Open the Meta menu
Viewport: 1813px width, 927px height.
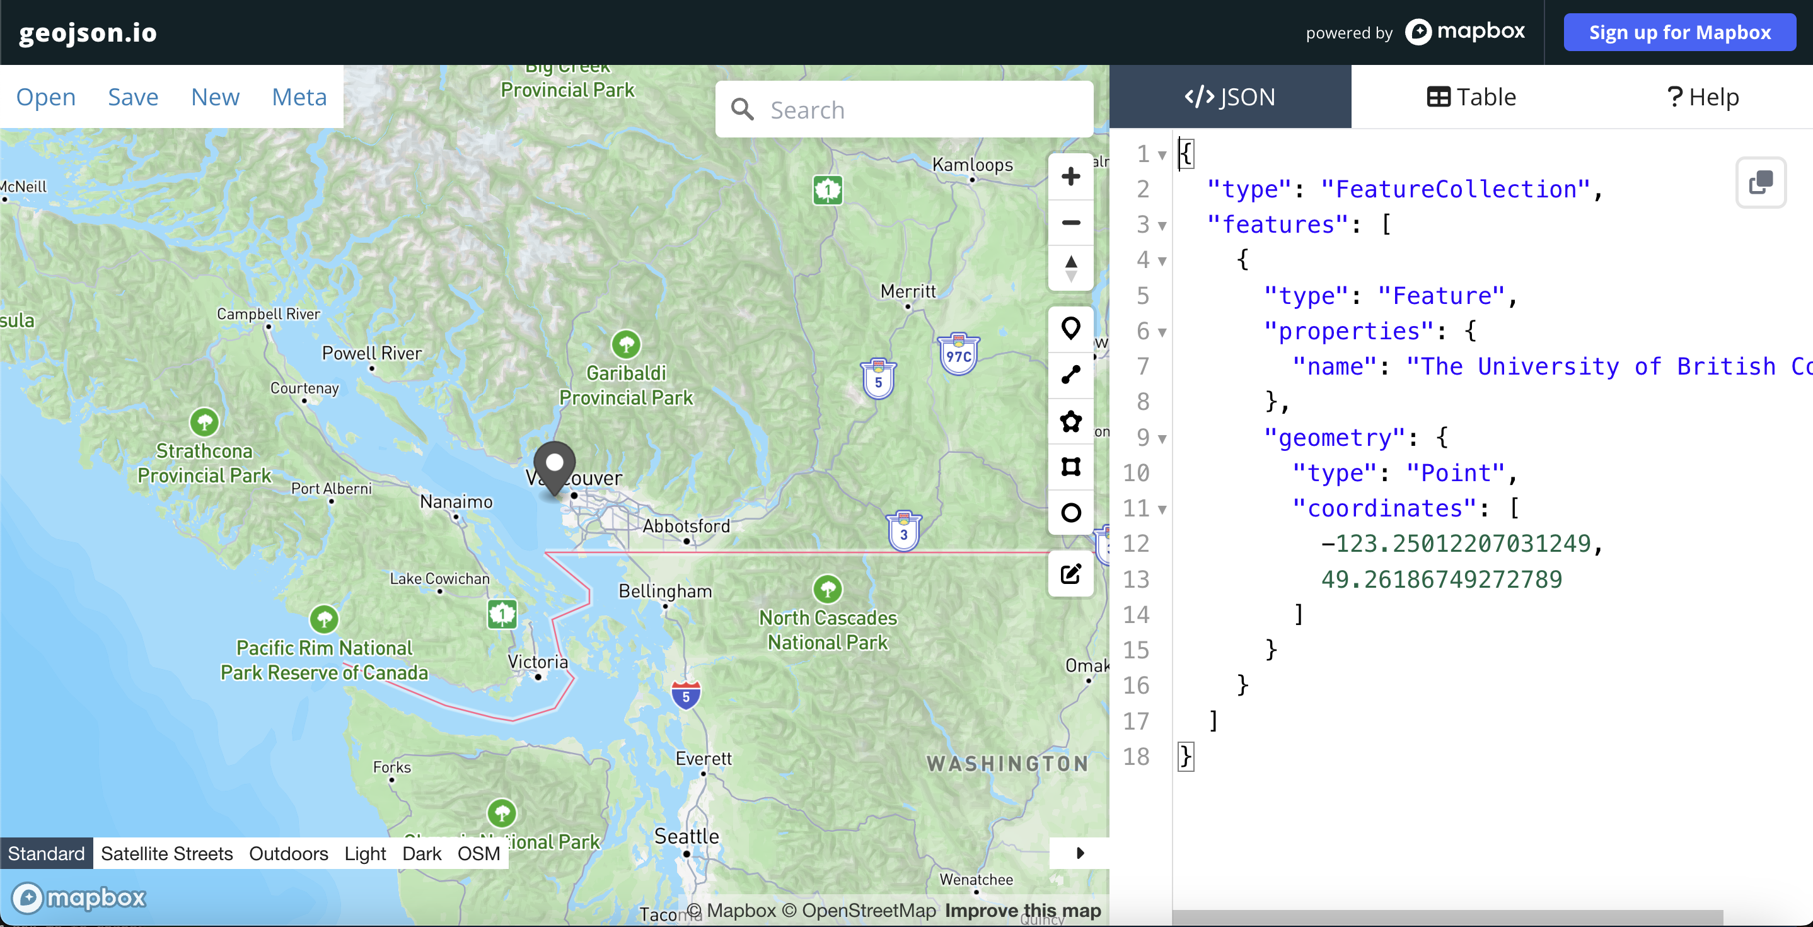point(299,96)
